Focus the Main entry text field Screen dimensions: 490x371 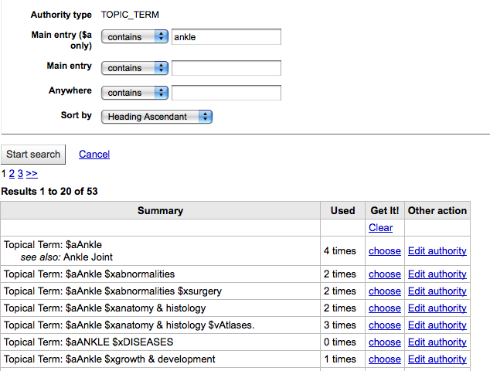tap(226, 68)
